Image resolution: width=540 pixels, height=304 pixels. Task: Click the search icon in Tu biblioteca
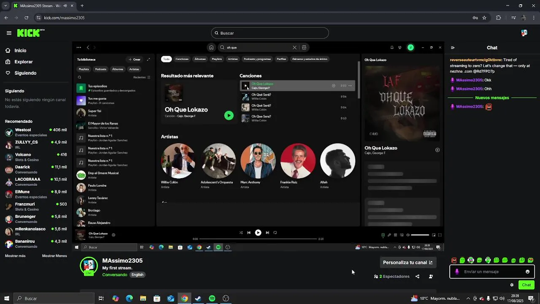coord(79,77)
